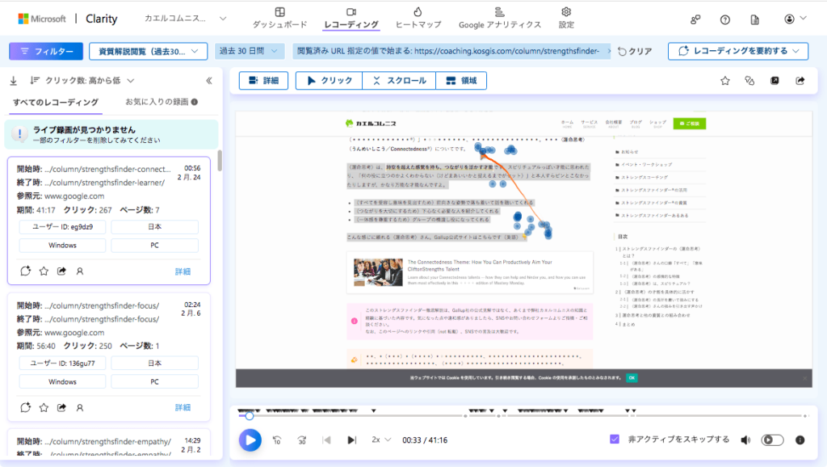
Task: Open the クリック数: 高から低 sort dropdown
Action: point(82,81)
